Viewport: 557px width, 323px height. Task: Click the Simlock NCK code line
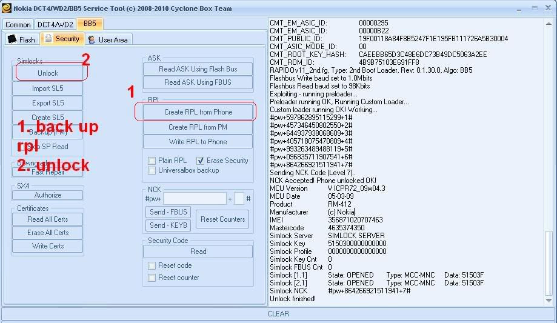coord(340,291)
